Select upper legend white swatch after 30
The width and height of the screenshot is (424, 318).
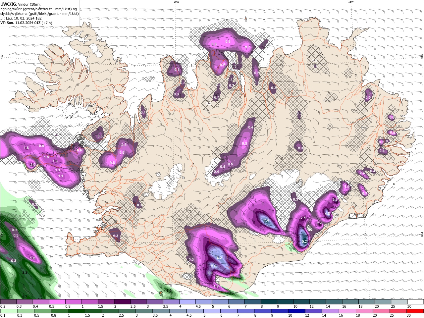pos(415,302)
